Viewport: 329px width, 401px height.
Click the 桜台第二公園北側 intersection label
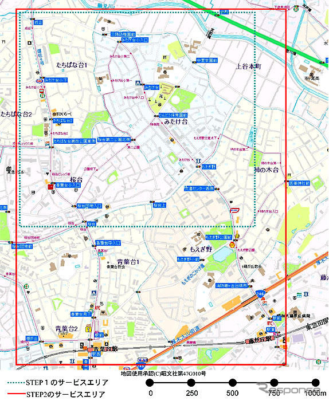coord(114,139)
